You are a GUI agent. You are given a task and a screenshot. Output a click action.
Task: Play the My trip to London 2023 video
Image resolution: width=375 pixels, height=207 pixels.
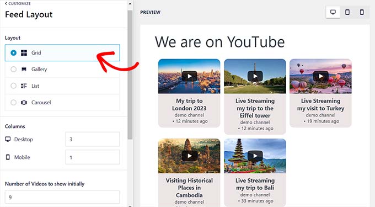coord(189,76)
